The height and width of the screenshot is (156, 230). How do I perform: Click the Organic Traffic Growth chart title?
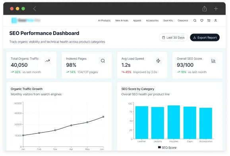27,89
